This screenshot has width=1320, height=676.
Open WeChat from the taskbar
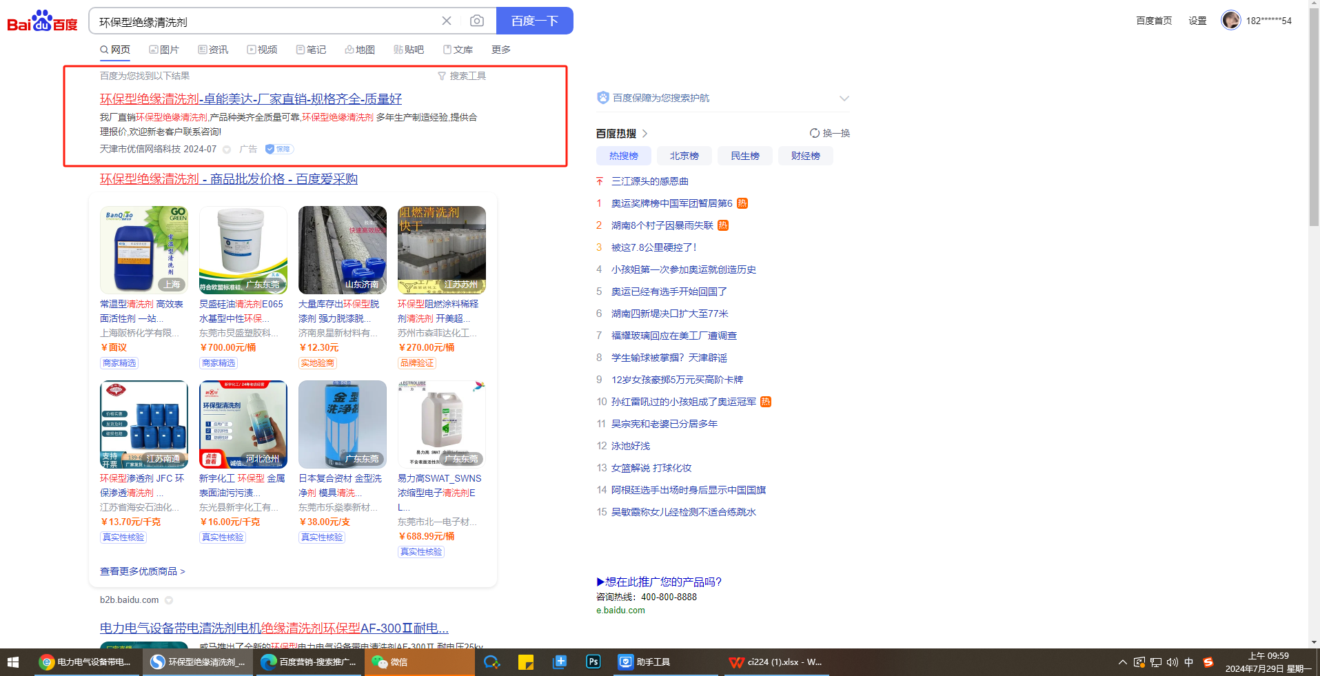419,662
